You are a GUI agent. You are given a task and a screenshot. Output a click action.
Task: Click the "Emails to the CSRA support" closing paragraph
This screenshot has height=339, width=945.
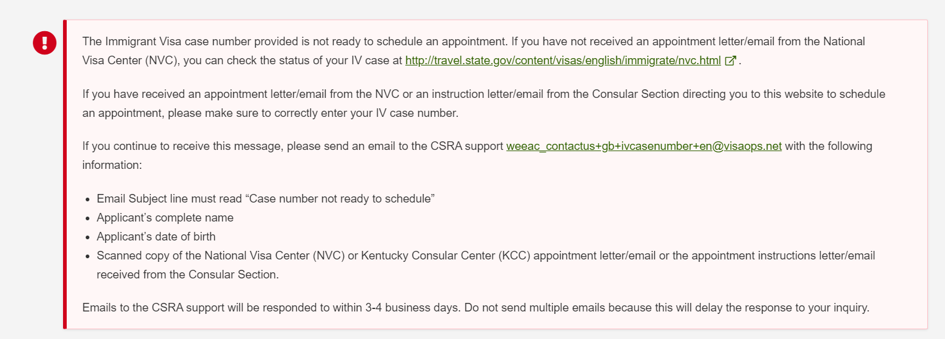(476, 308)
